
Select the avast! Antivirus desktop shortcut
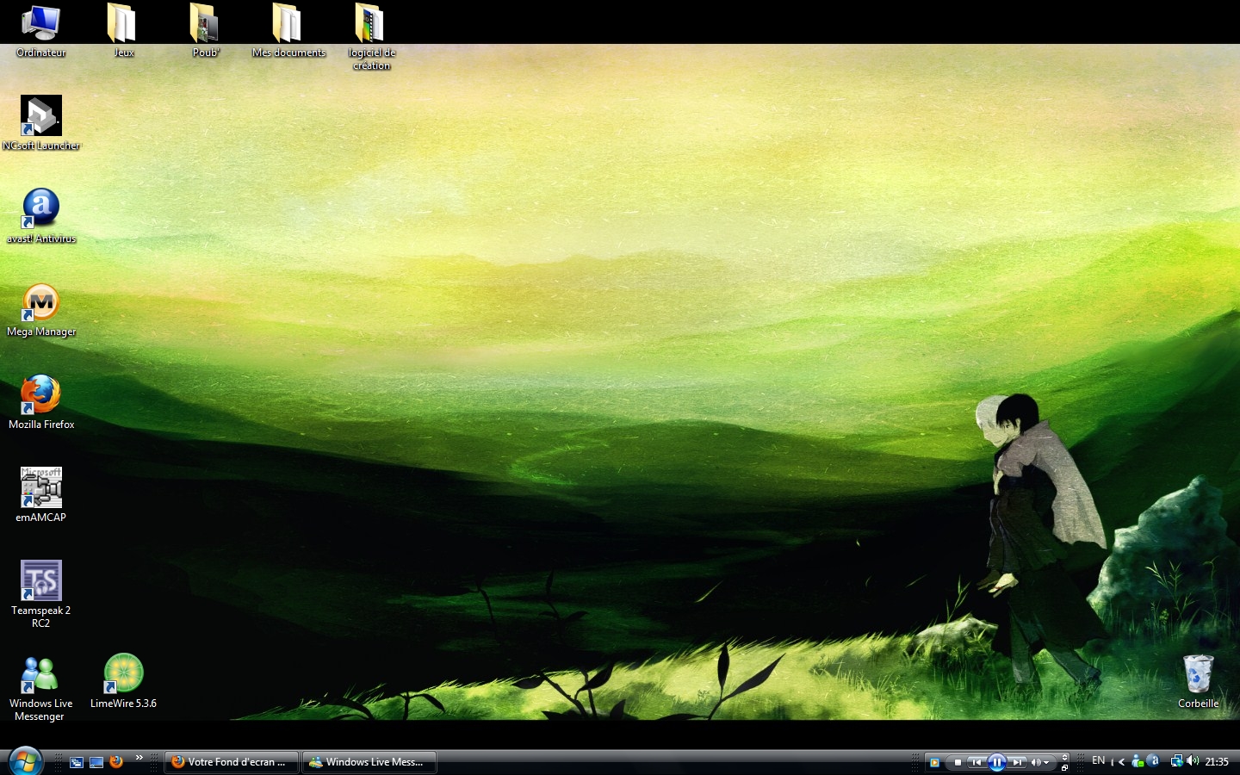40,216
